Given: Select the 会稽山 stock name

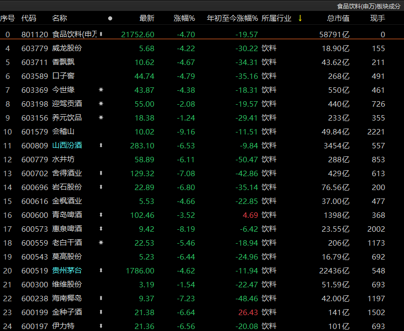Looking at the screenshot, I should [64, 132].
